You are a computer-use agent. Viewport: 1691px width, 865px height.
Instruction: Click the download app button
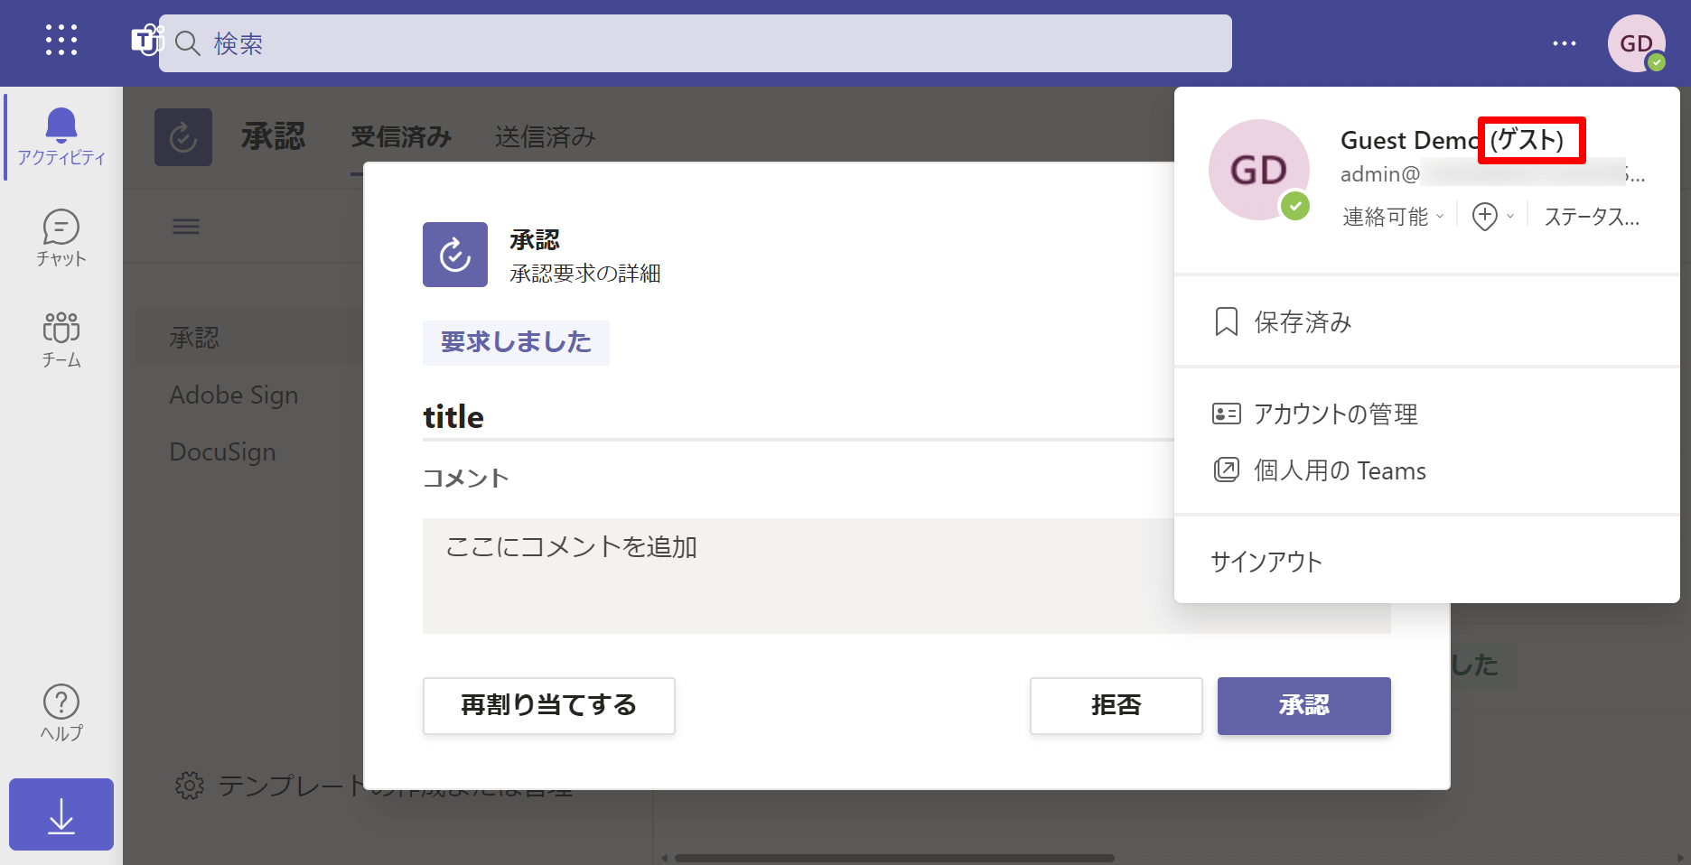click(61, 814)
